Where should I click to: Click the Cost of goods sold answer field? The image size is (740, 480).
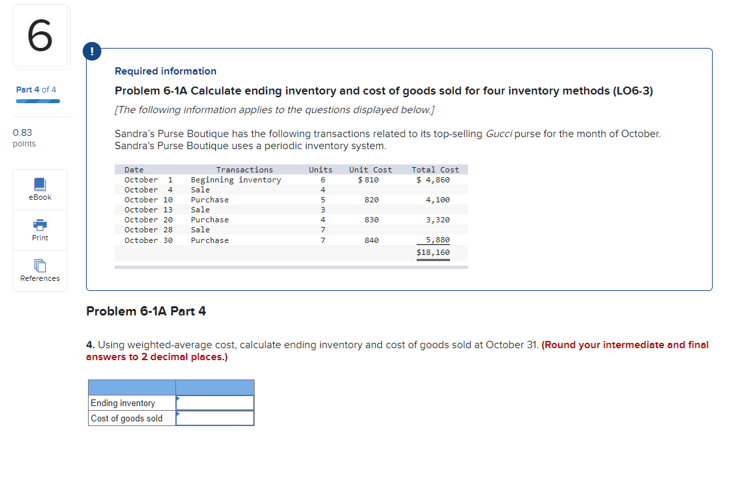tap(215, 418)
